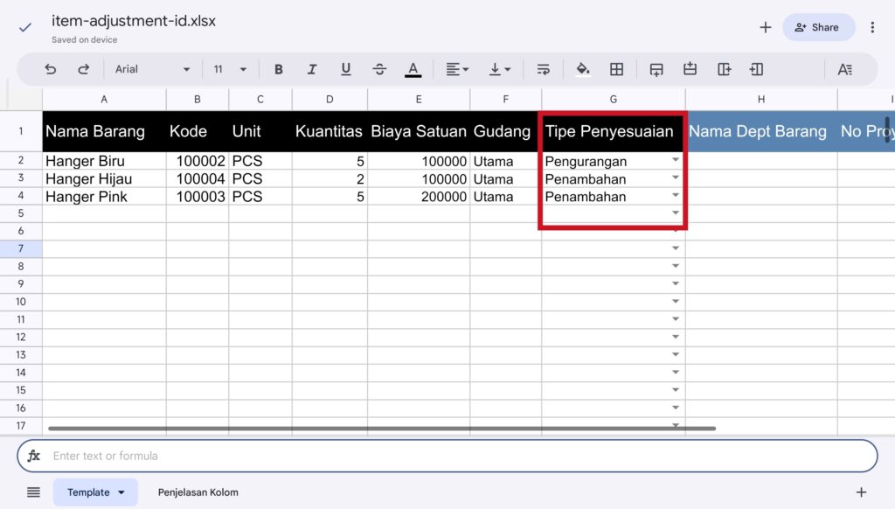Open the three-dot more options menu
The image size is (895, 509).
pyautogui.click(x=872, y=27)
